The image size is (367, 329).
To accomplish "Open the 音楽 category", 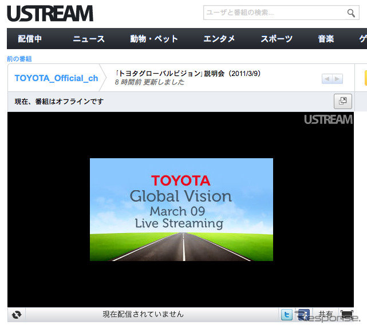I will click(326, 39).
